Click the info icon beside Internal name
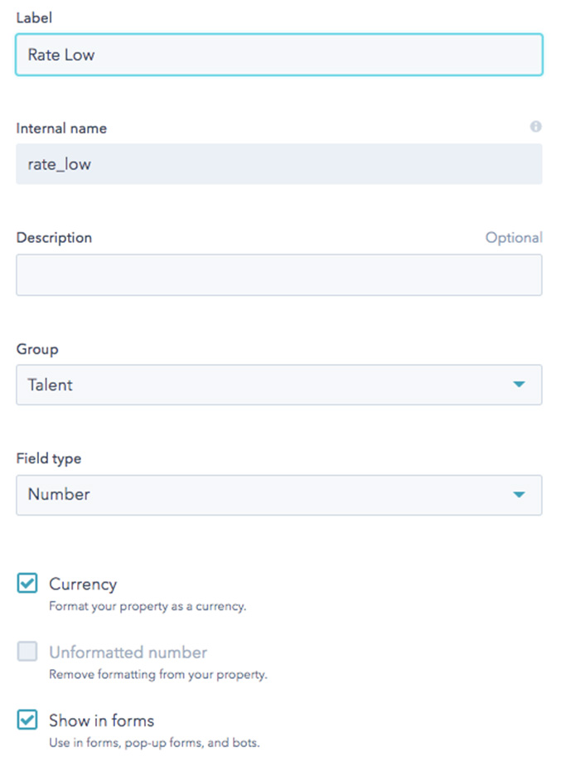The image size is (580, 781). pyautogui.click(x=536, y=127)
